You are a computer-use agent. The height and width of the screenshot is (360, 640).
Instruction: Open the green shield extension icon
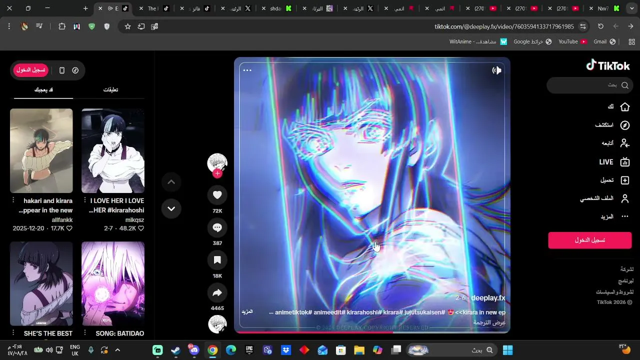[x=91, y=26]
